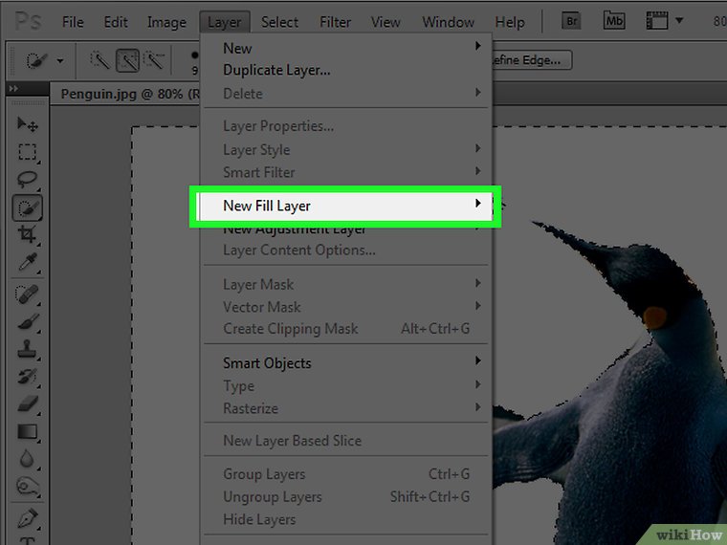This screenshot has height=545, width=727.
Task: Click Create Clipping Mask entry
Action: click(346, 329)
